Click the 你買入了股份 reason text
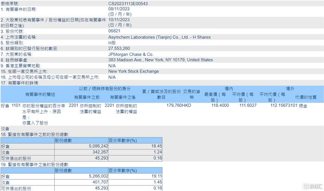Screen dimensions: 324x191 pos(35,123)
